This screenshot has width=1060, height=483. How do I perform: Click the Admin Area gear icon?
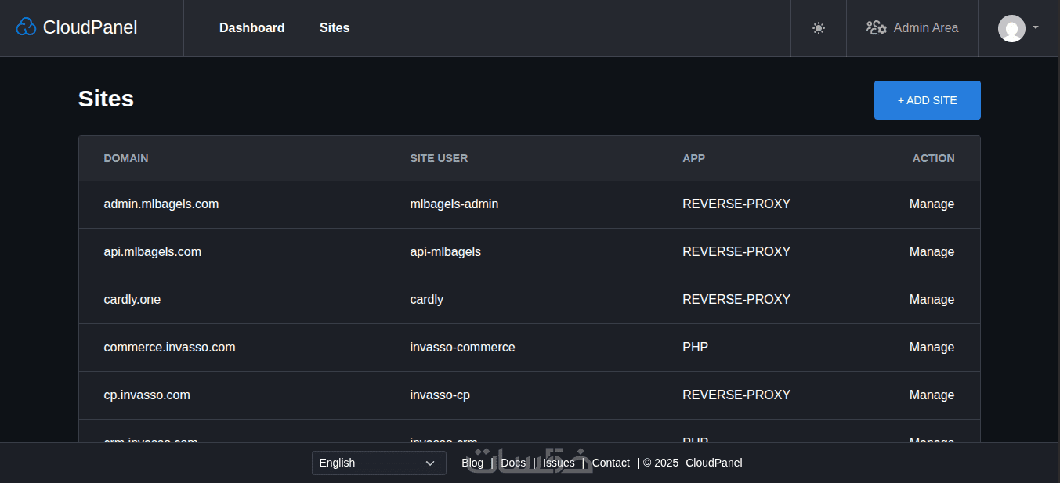pos(876,28)
